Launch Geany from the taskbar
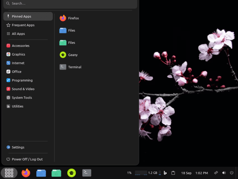 [72, 173]
